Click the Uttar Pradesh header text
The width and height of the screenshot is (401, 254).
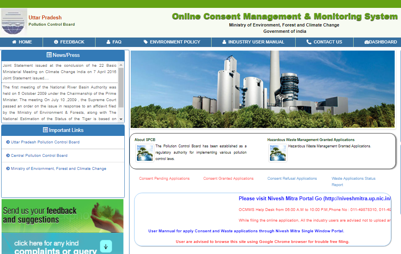45,17
